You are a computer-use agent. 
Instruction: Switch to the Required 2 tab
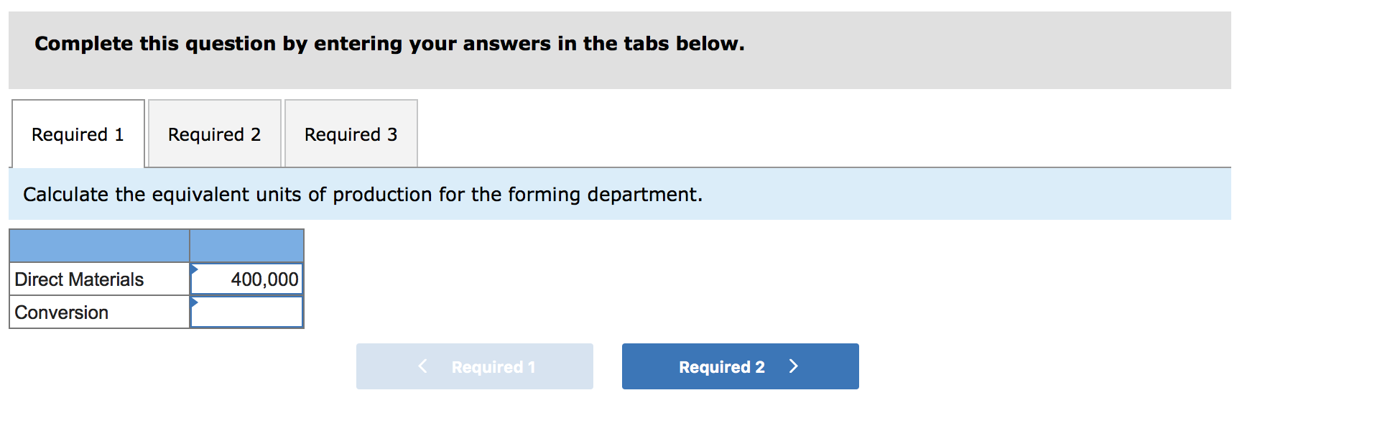click(x=214, y=134)
